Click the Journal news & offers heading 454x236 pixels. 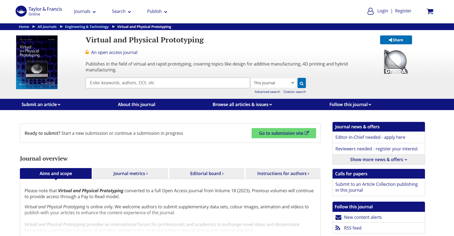click(357, 127)
